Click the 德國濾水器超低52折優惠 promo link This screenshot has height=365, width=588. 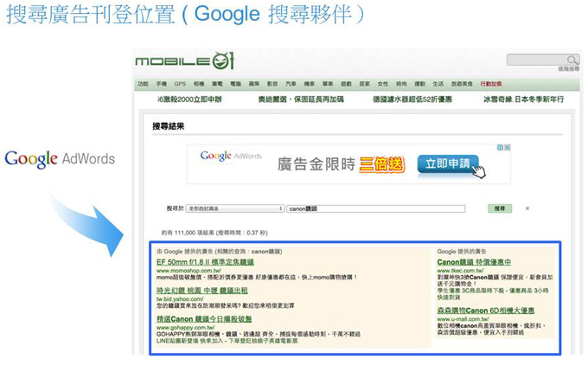coord(412,99)
